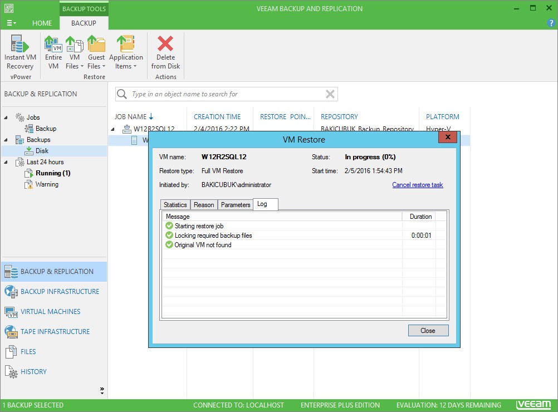Viewport: 558px width, 412px height.
Task: Click the Message column header in log
Action: (282, 217)
